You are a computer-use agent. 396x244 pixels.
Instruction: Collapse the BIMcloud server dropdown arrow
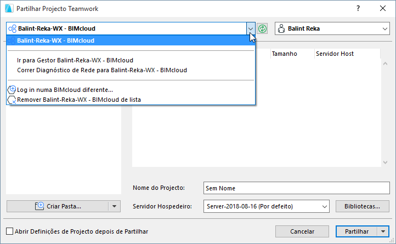pos(251,28)
